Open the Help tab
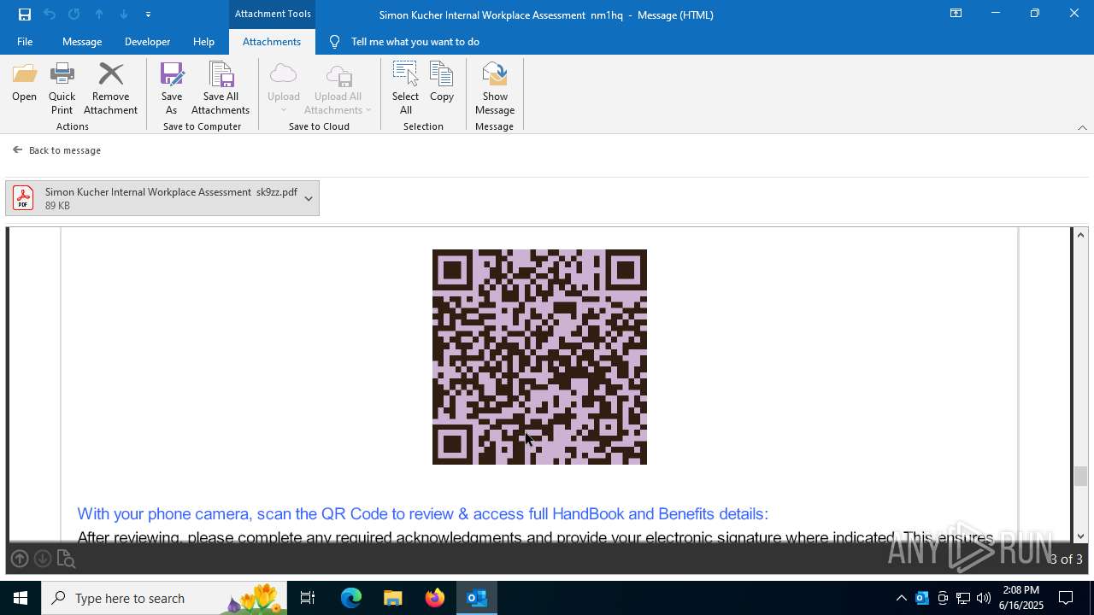The image size is (1094, 615). click(203, 42)
